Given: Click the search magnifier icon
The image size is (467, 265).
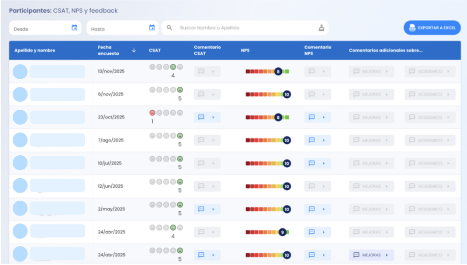Looking at the screenshot, I should click(169, 28).
